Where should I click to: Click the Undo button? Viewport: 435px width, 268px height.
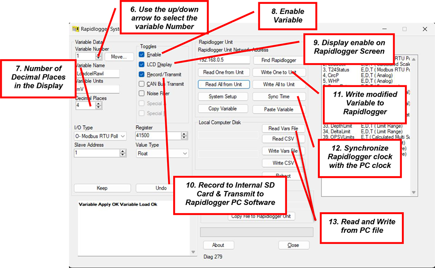pos(161,188)
